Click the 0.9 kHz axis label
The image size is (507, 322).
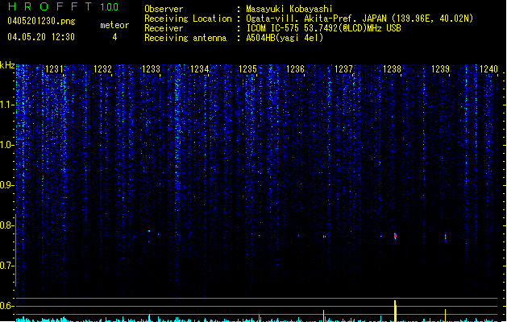(6, 185)
